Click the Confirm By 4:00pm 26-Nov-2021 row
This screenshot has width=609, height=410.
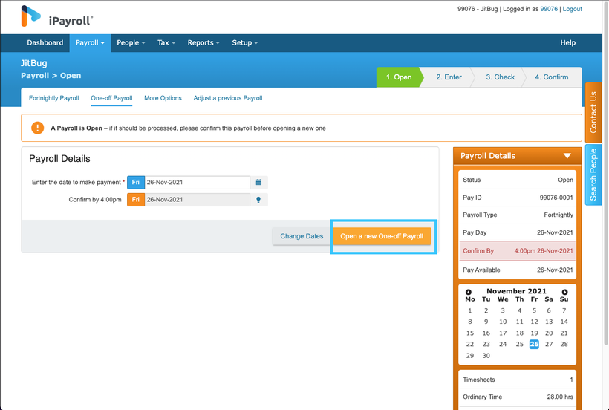tap(518, 251)
